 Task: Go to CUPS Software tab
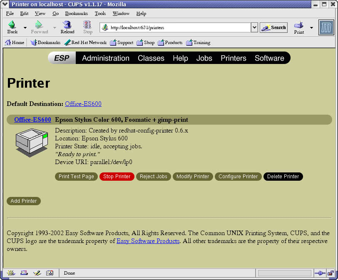point(269,58)
